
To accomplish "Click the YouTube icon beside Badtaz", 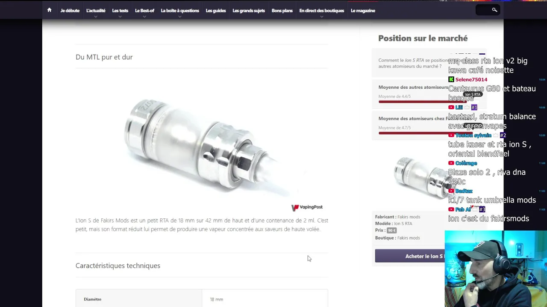I will pos(451,191).
